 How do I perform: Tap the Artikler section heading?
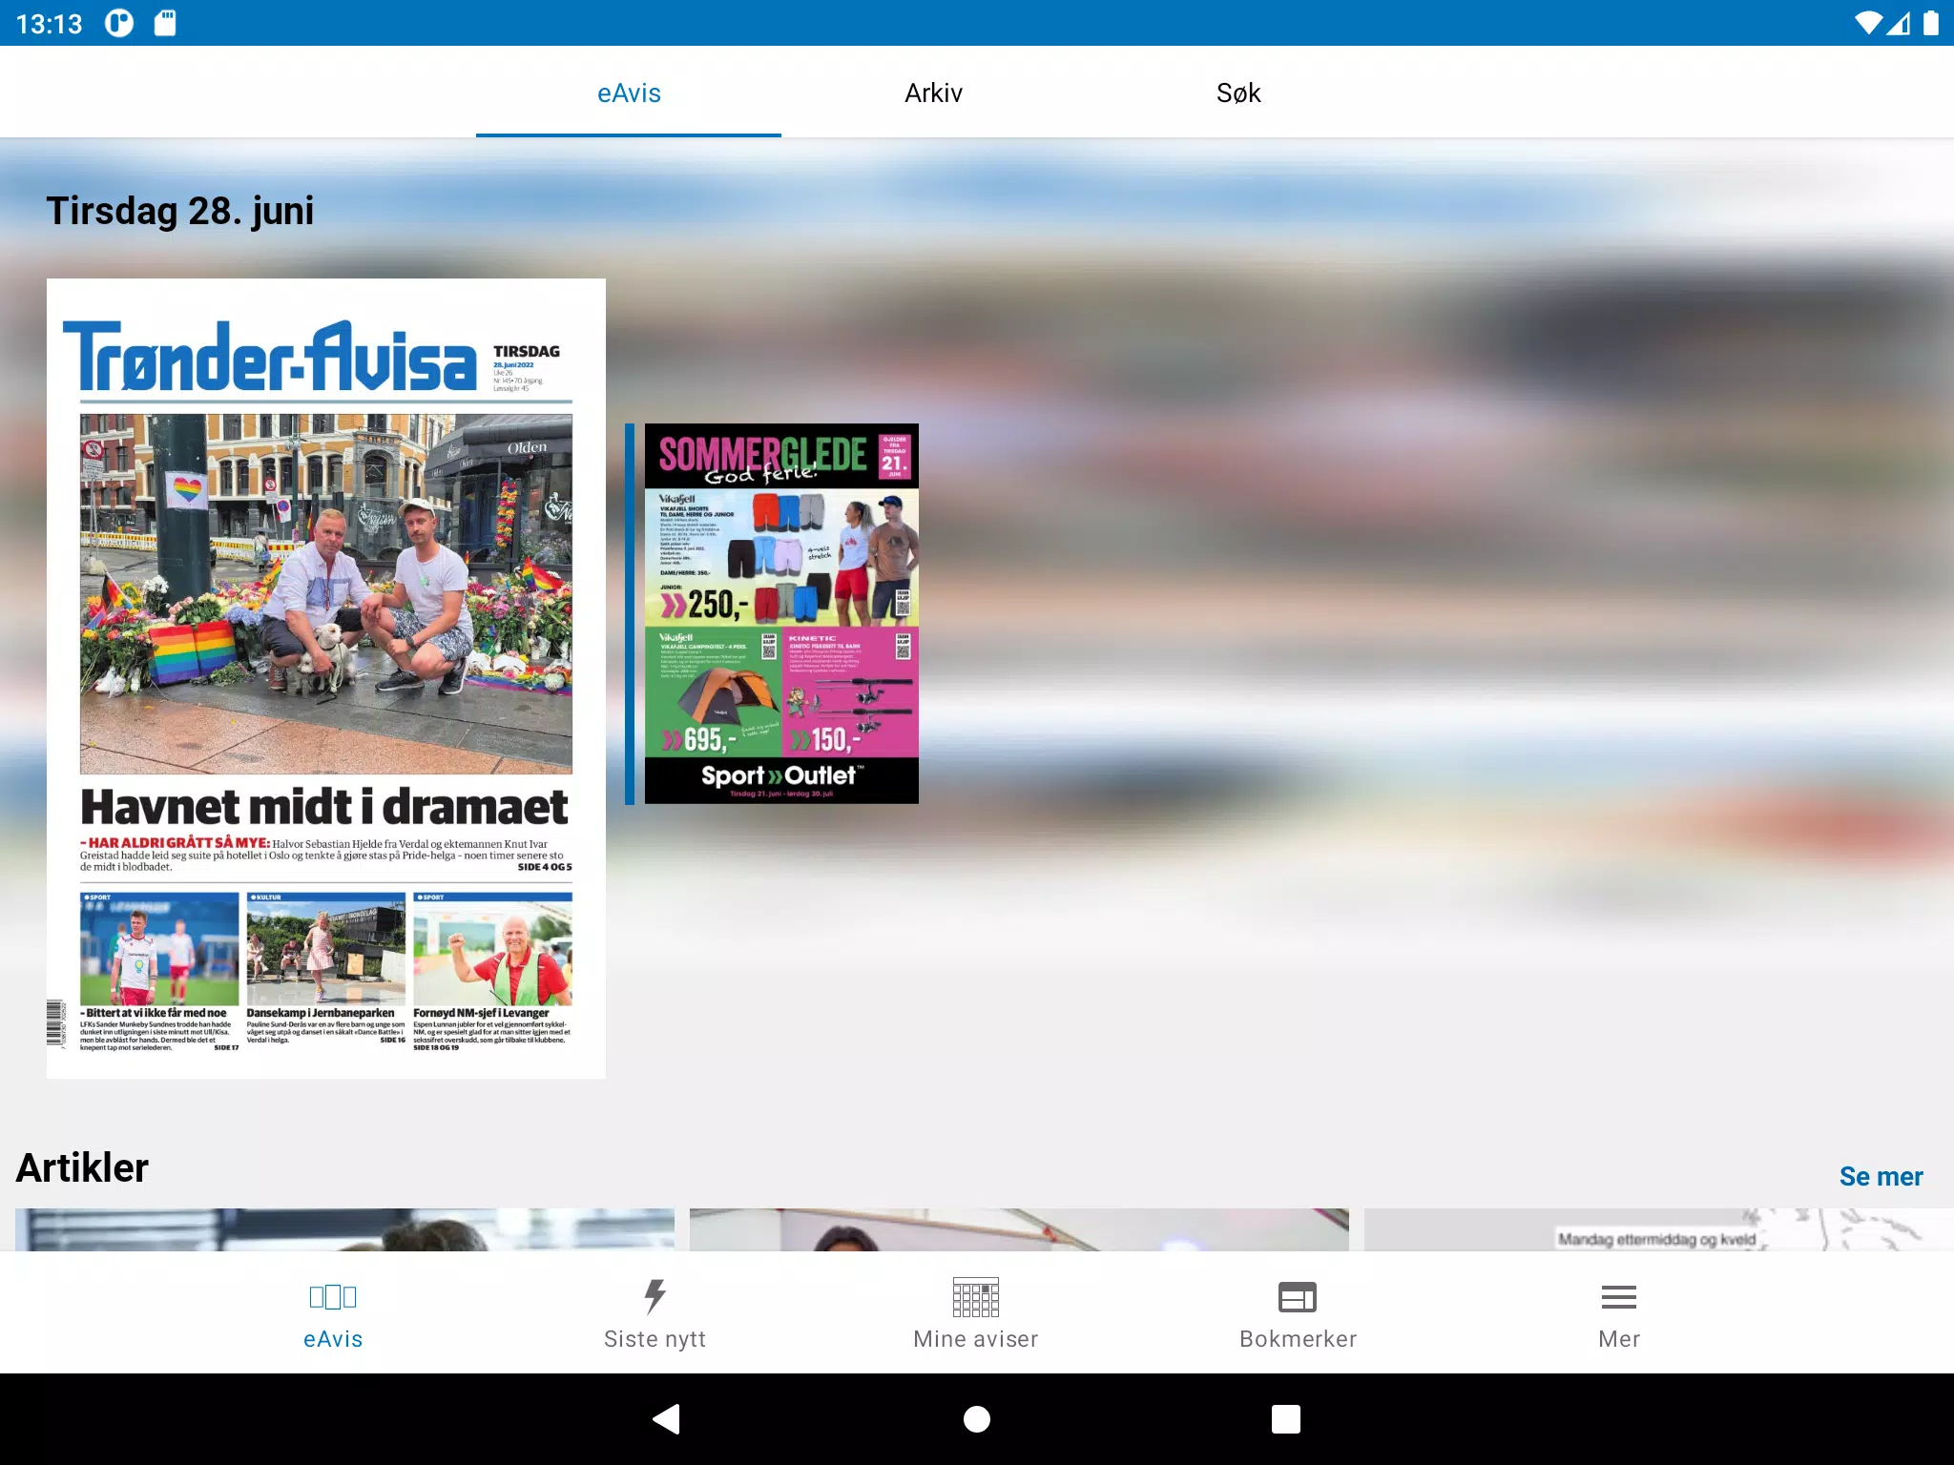pos(82,1168)
